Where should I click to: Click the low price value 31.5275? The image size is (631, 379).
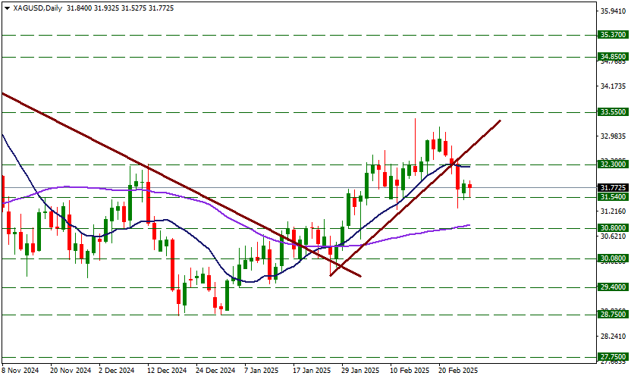point(133,8)
